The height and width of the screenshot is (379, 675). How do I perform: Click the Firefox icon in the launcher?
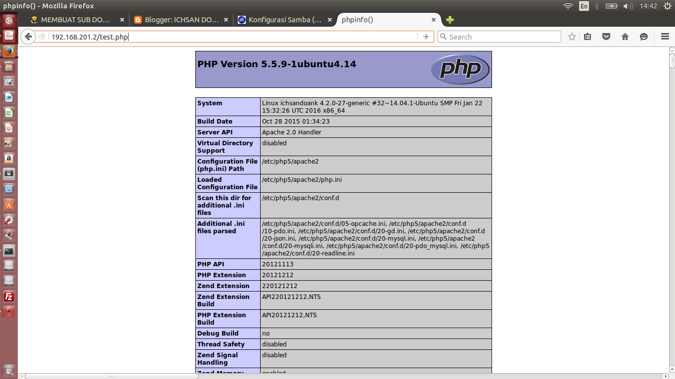click(9, 51)
